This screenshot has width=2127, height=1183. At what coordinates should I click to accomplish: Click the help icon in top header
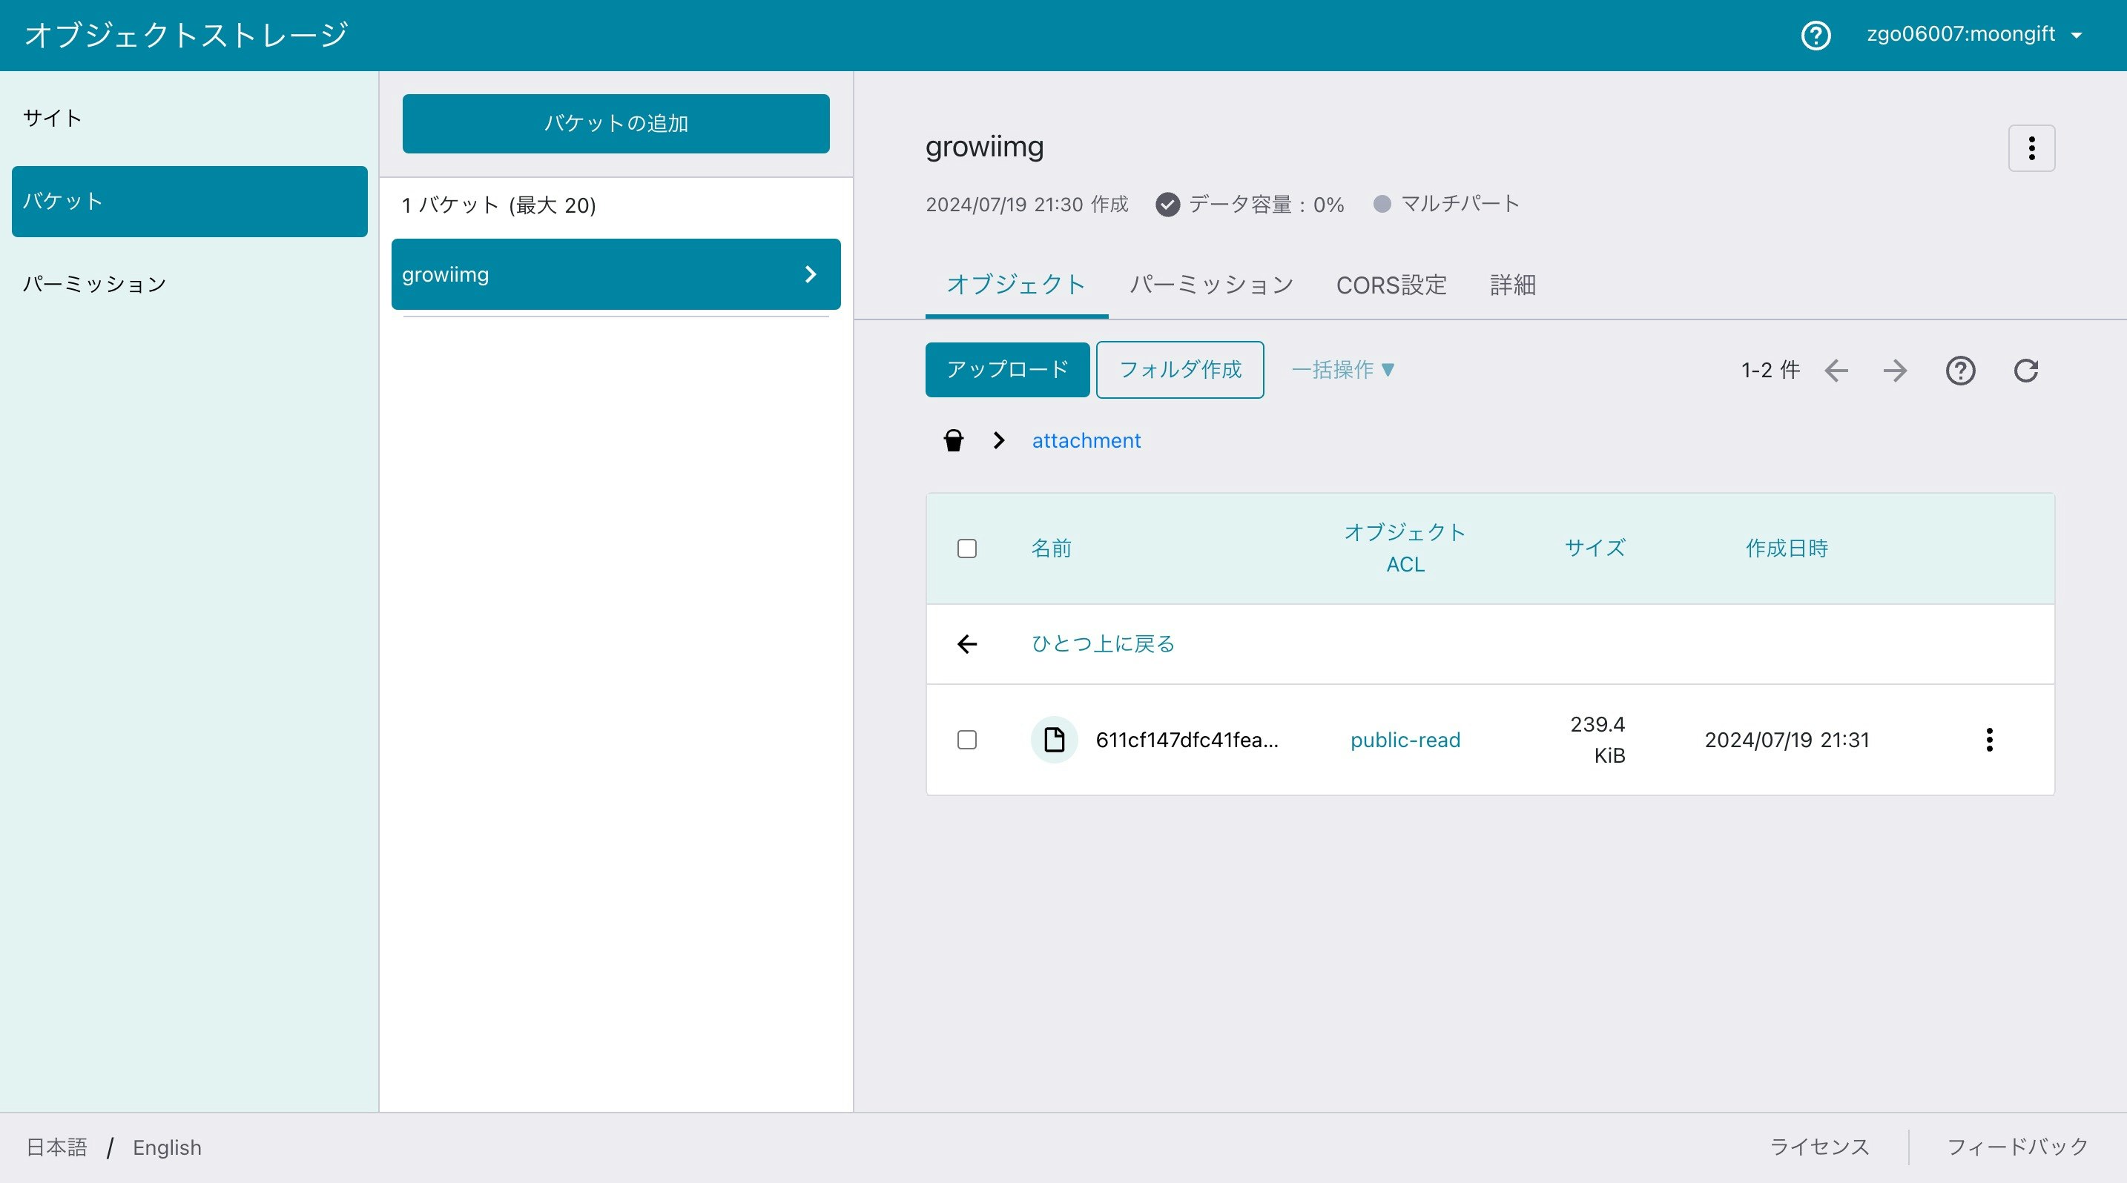1815,36
